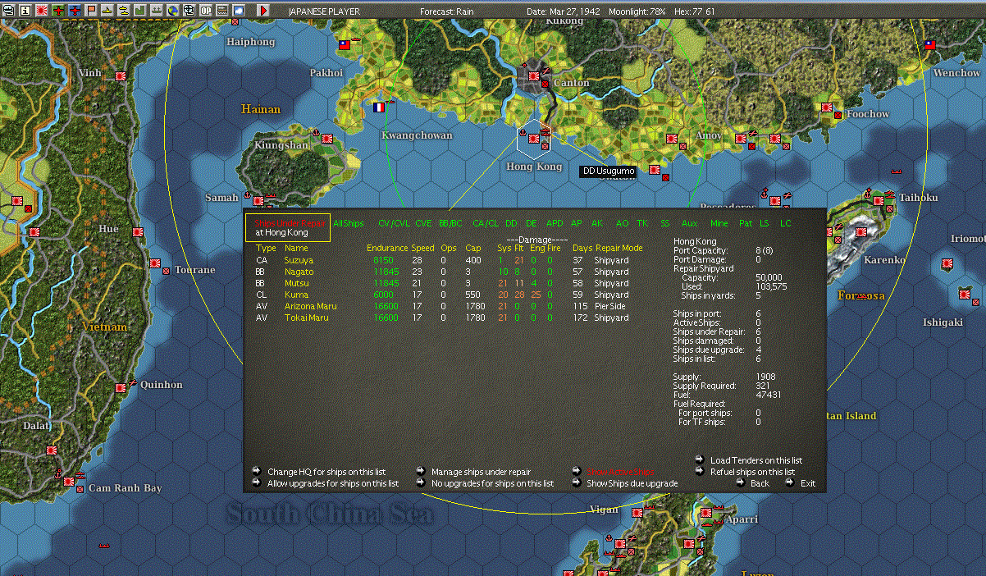The height and width of the screenshot is (576, 986).
Task: Open ship Suzuya from the list
Action: coord(299,260)
